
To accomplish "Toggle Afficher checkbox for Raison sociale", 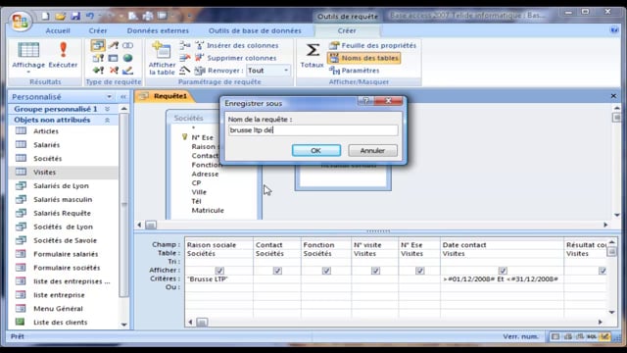I will point(219,271).
